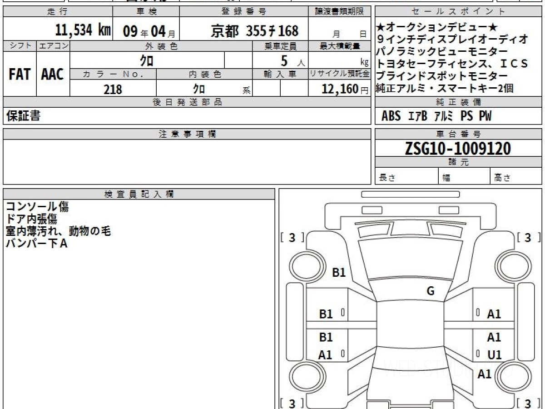
Task: Click the mileage value 11,534 km
Action: [x=83, y=30]
